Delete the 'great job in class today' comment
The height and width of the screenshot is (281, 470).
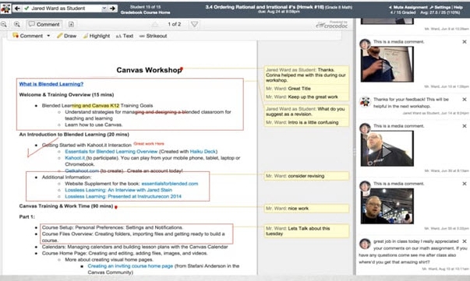tap(465, 241)
